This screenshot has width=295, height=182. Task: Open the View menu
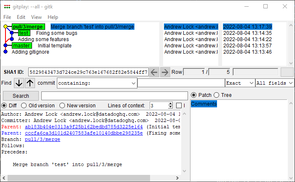37,17
